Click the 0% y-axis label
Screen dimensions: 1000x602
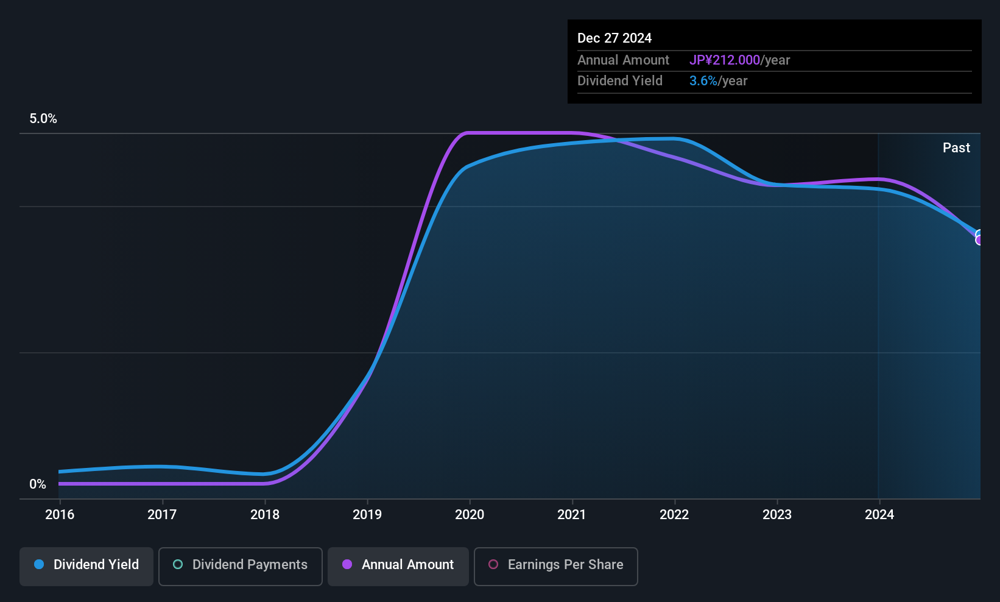[x=38, y=484]
